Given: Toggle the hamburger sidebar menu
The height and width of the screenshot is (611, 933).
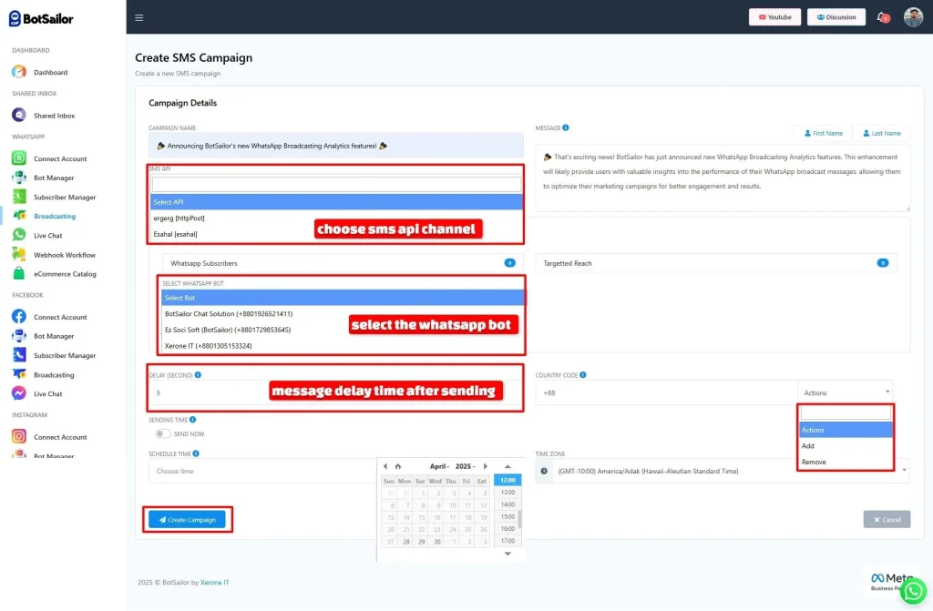Looking at the screenshot, I should [x=139, y=17].
